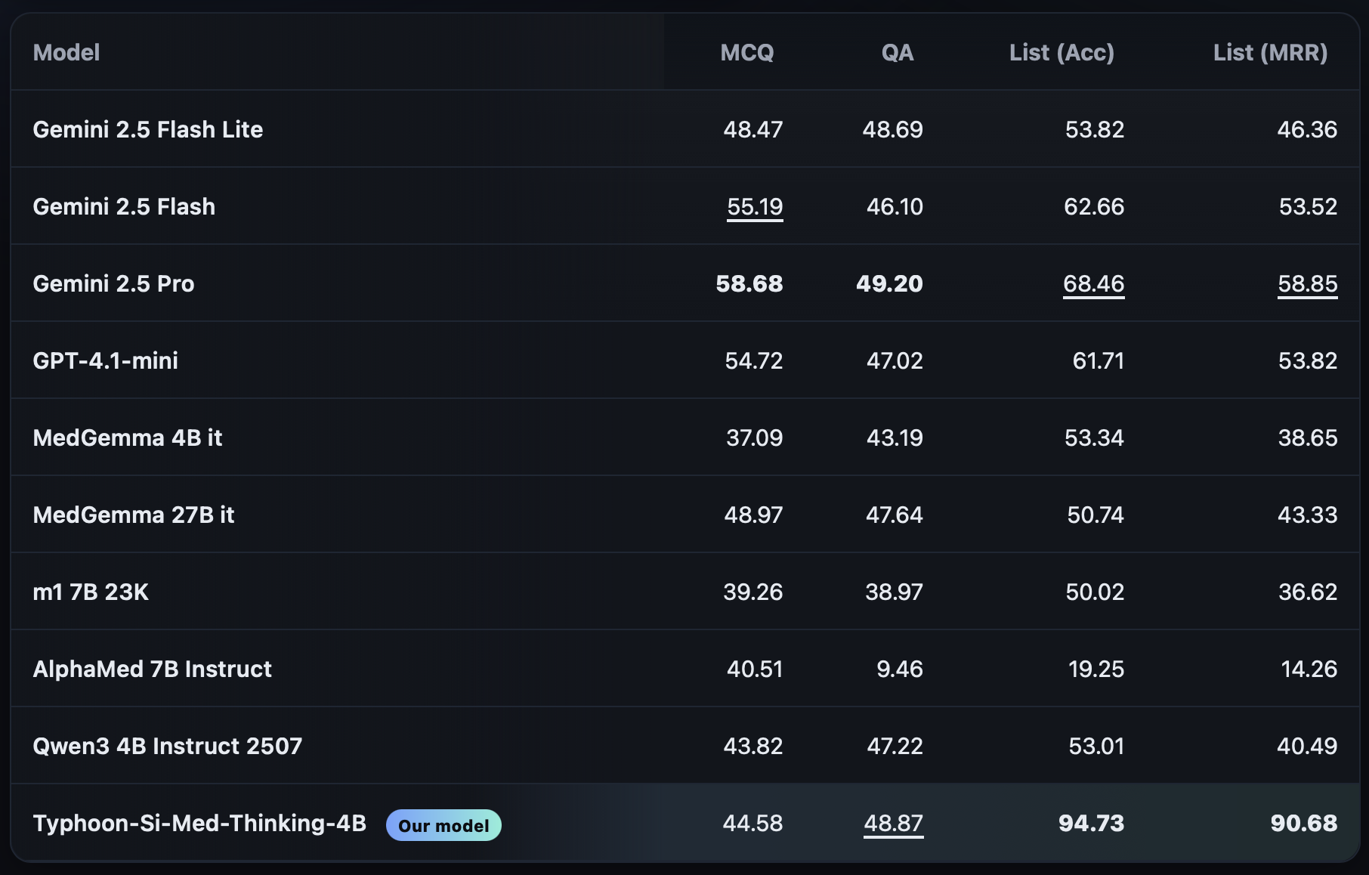The width and height of the screenshot is (1369, 875).
Task: Click the Our model badge
Action: pyautogui.click(x=443, y=825)
